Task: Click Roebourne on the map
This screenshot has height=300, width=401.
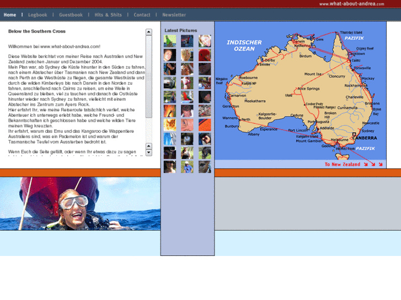Action: point(249,78)
